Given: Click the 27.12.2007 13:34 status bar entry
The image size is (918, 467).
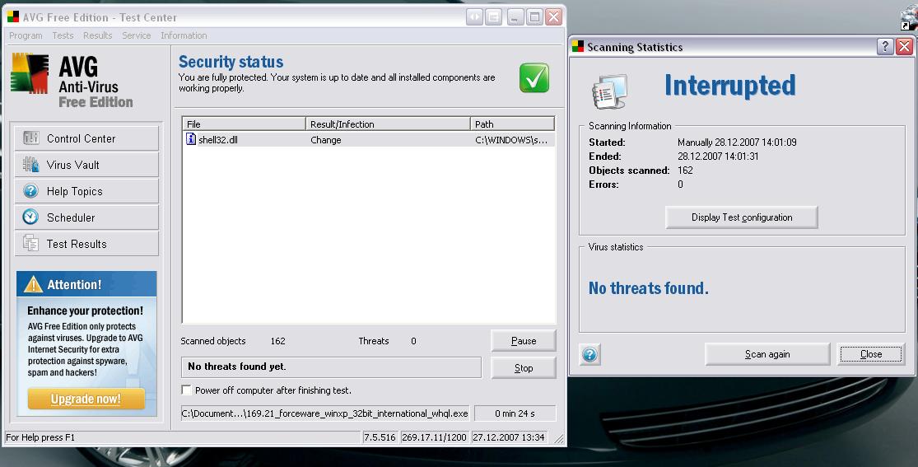Looking at the screenshot, I should [x=509, y=437].
